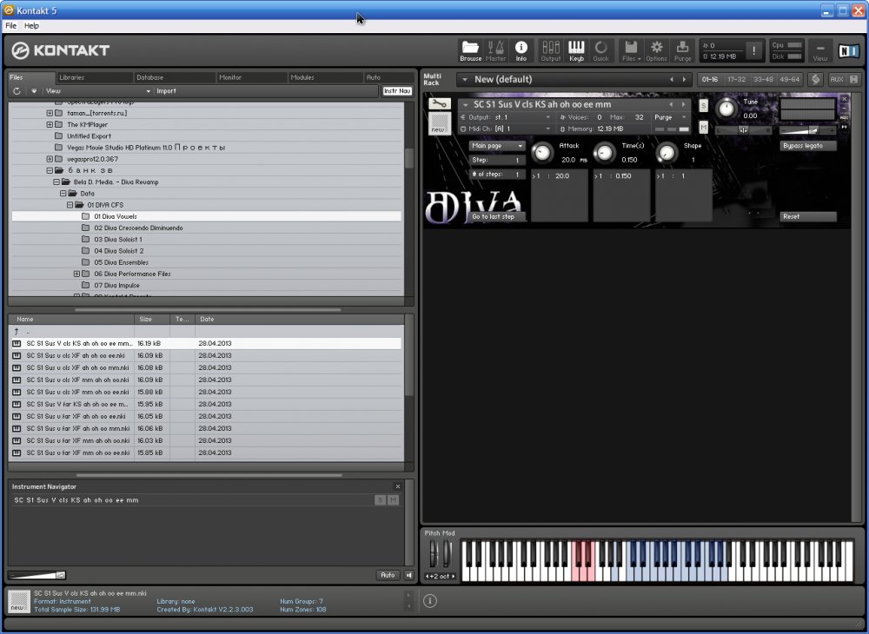This screenshot has height=634, width=869.
Task: Mute the instrument with the M button
Action: coord(703,128)
